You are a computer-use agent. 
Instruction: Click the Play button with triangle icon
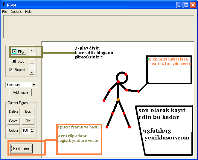pos(18,52)
